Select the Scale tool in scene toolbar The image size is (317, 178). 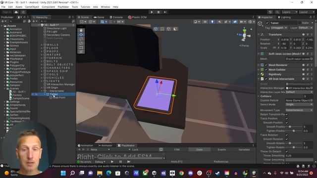pyautogui.click(x=81, y=43)
